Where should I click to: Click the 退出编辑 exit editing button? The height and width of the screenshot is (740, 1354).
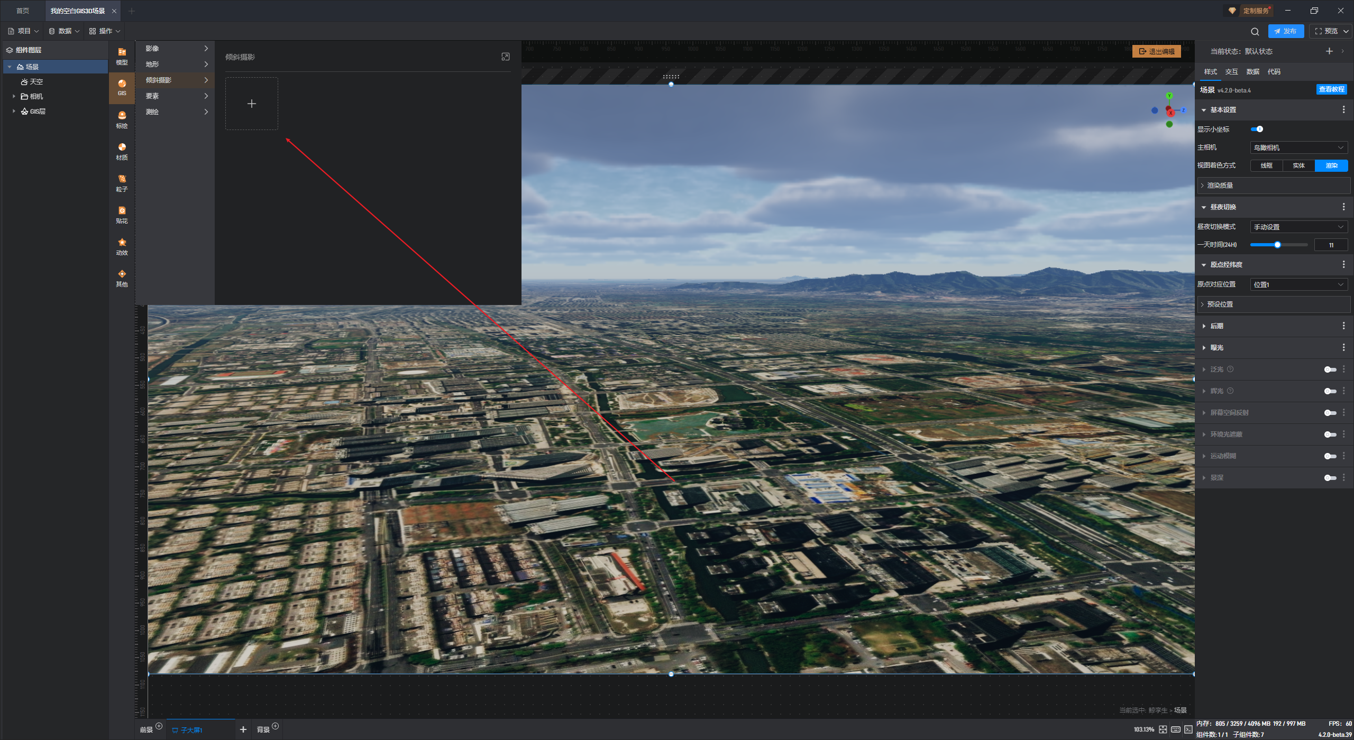point(1156,51)
